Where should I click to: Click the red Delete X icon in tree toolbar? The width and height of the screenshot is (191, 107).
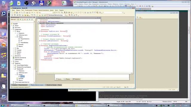(x=25, y=19)
